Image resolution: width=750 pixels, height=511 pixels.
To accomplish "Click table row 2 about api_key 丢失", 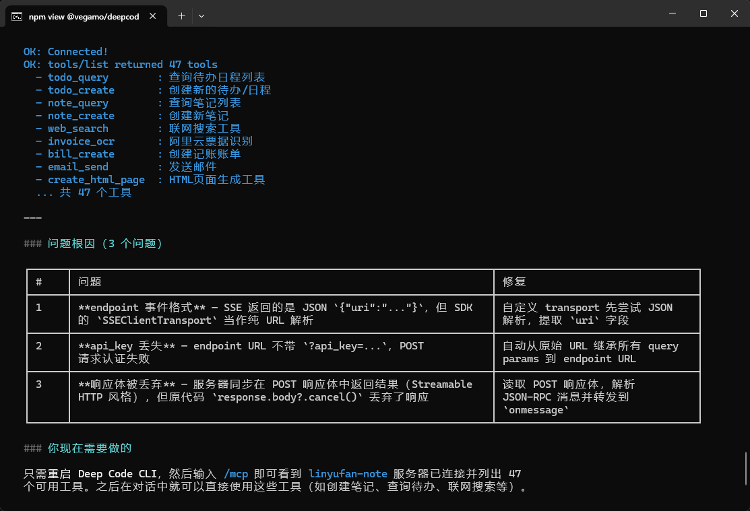I will click(x=363, y=352).
